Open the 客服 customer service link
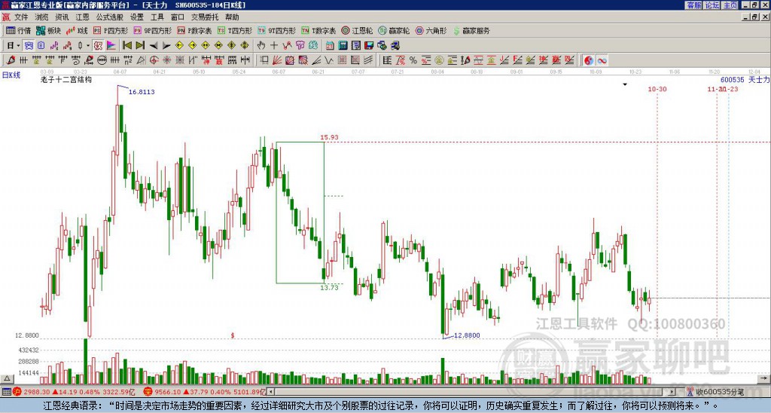 [694, 5]
